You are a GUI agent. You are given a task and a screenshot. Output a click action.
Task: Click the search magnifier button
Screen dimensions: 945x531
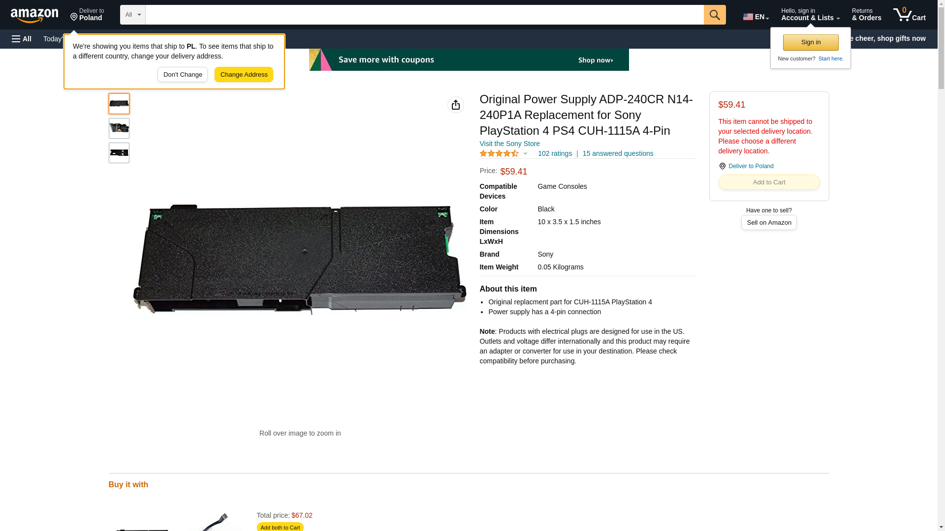click(x=714, y=15)
